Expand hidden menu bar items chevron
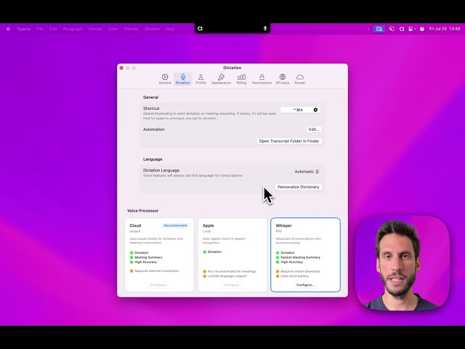The image size is (465, 349). [x=368, y=29]
